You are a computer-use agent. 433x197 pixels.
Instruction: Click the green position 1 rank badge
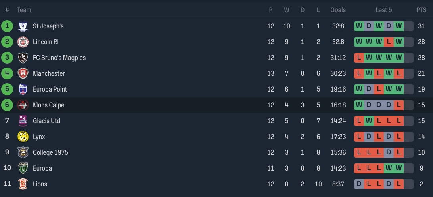[x=7, y=26]
